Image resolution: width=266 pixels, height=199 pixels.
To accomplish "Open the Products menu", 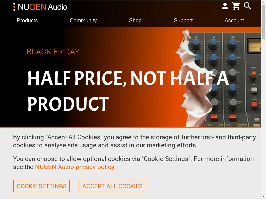I will 27,21.
